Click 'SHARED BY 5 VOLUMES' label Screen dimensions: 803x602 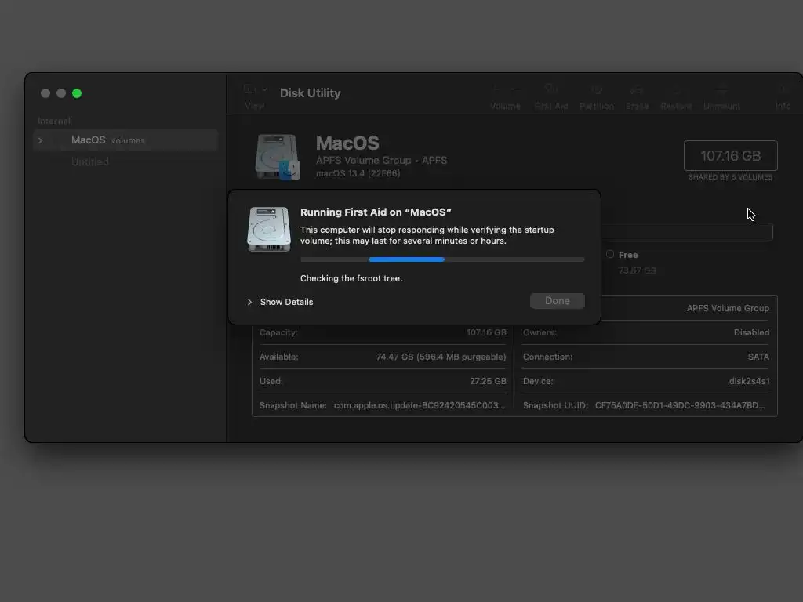point(730,177)
